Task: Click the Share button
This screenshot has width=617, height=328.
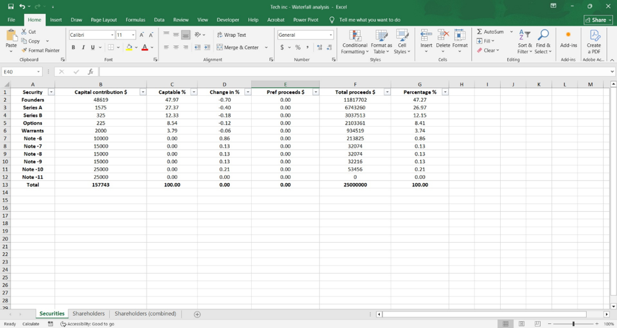Action: tap(599, 20)
